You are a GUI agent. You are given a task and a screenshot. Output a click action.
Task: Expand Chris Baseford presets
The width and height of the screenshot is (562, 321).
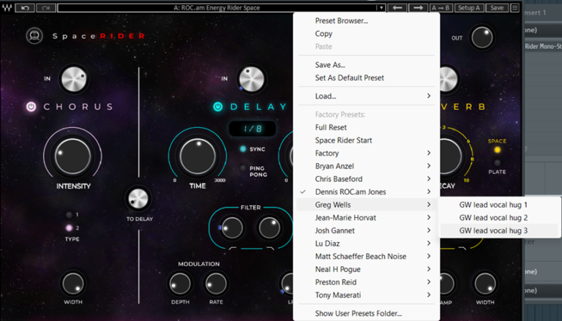click(x=367, y=178)
